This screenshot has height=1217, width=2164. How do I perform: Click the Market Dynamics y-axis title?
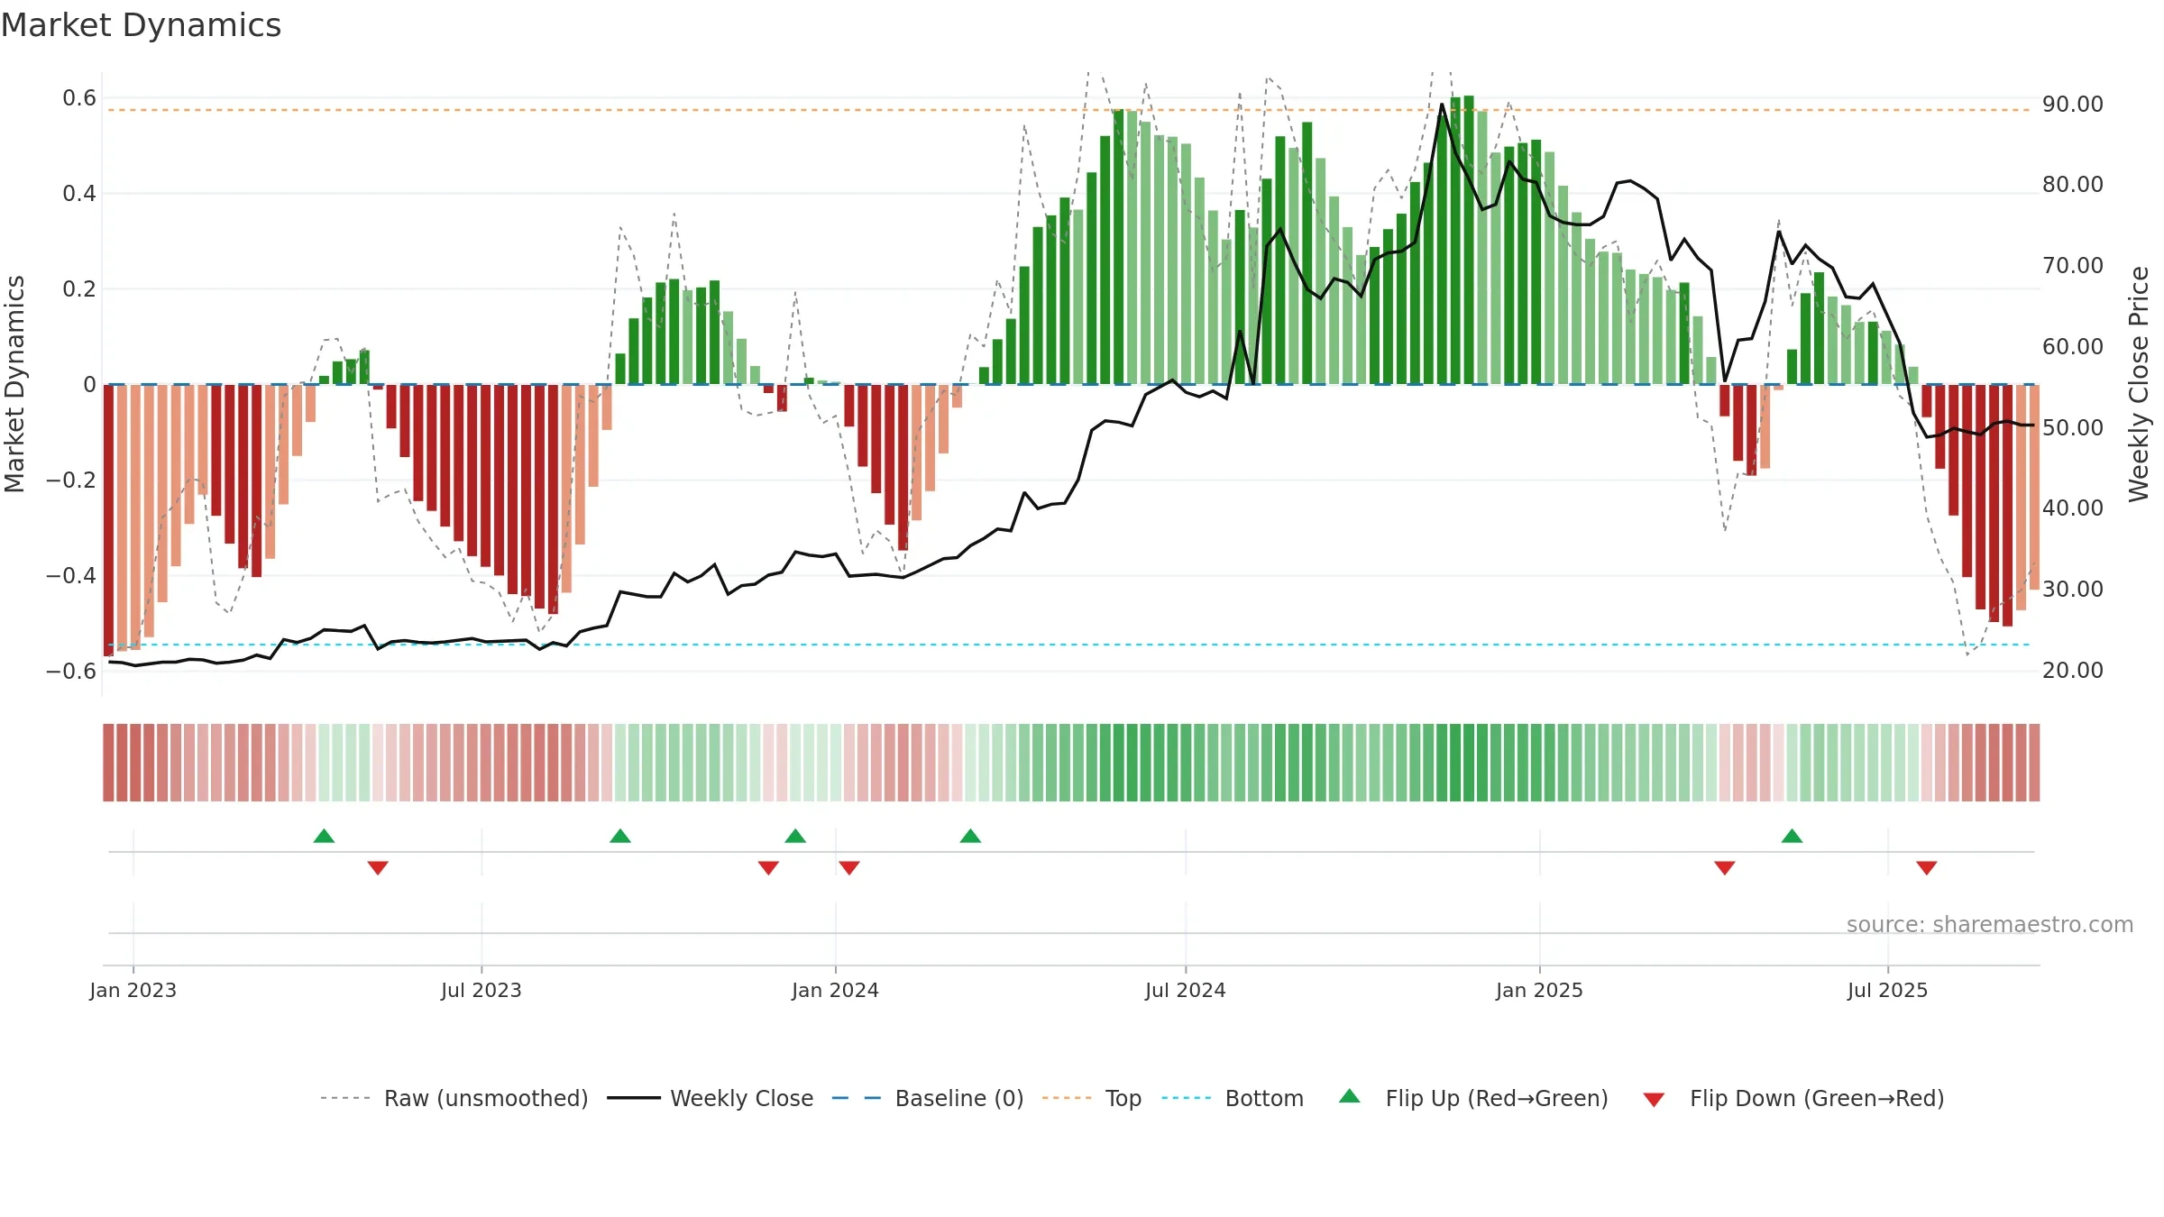click(14, 384)
